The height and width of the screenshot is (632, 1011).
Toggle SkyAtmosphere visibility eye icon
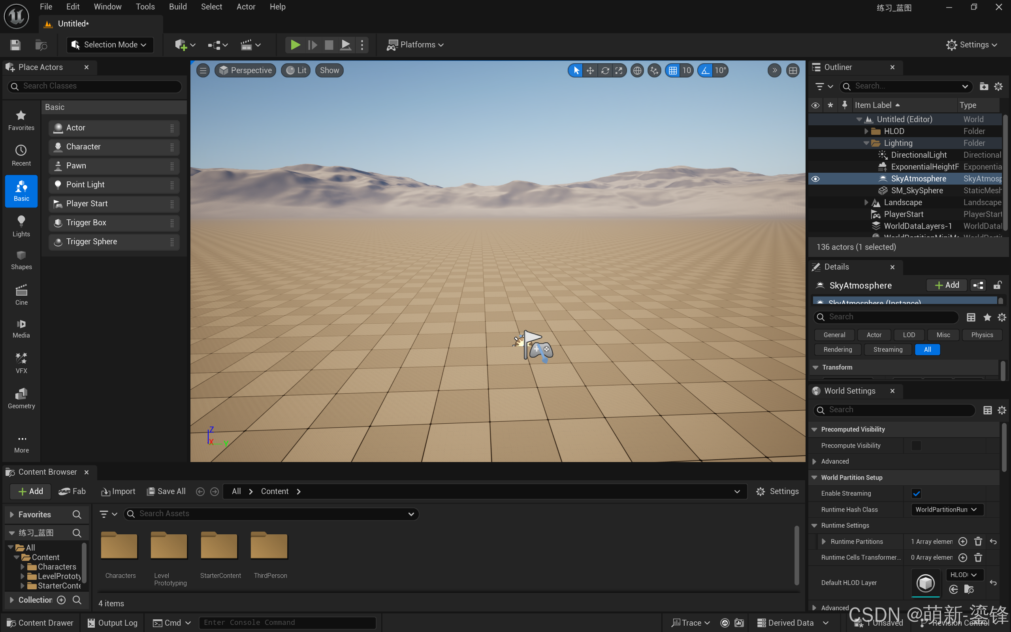point(815,179)
